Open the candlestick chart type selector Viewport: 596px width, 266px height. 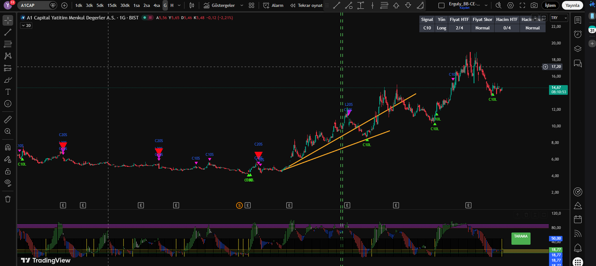[192, 5]
